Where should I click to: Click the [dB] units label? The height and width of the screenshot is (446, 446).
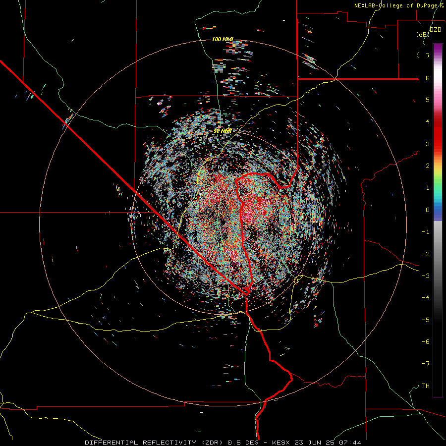click(x=423, y=34)
